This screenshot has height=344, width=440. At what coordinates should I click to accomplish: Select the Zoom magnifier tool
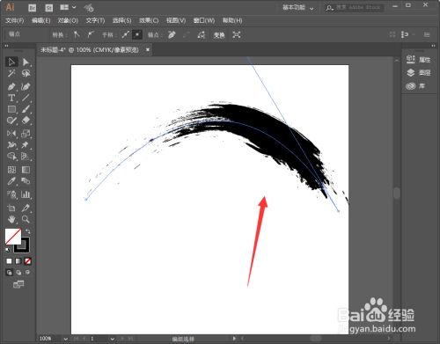point(26,219)
